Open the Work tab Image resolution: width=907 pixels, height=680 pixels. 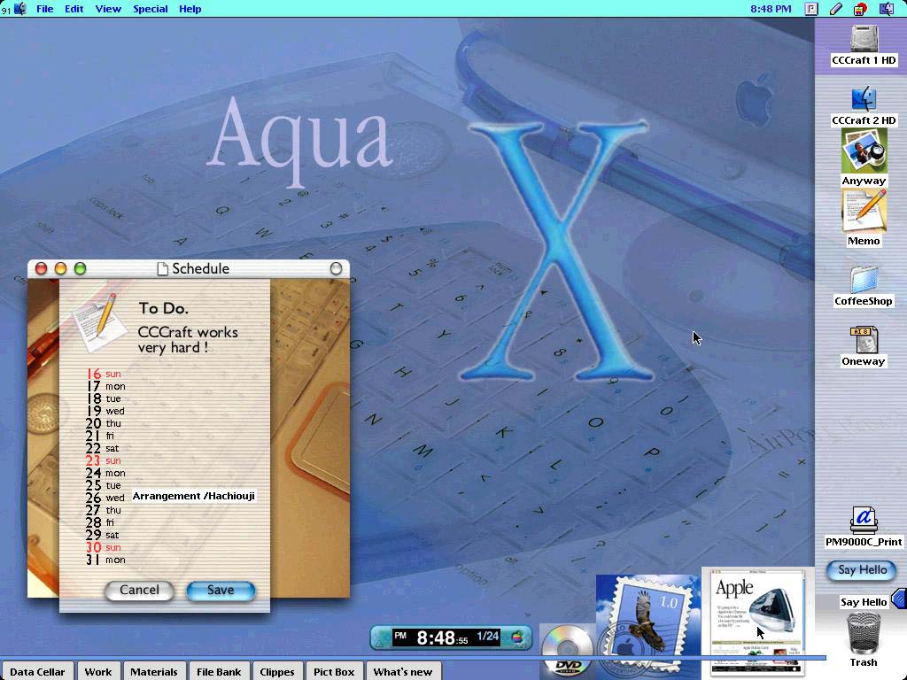click(x=98, y=671)
